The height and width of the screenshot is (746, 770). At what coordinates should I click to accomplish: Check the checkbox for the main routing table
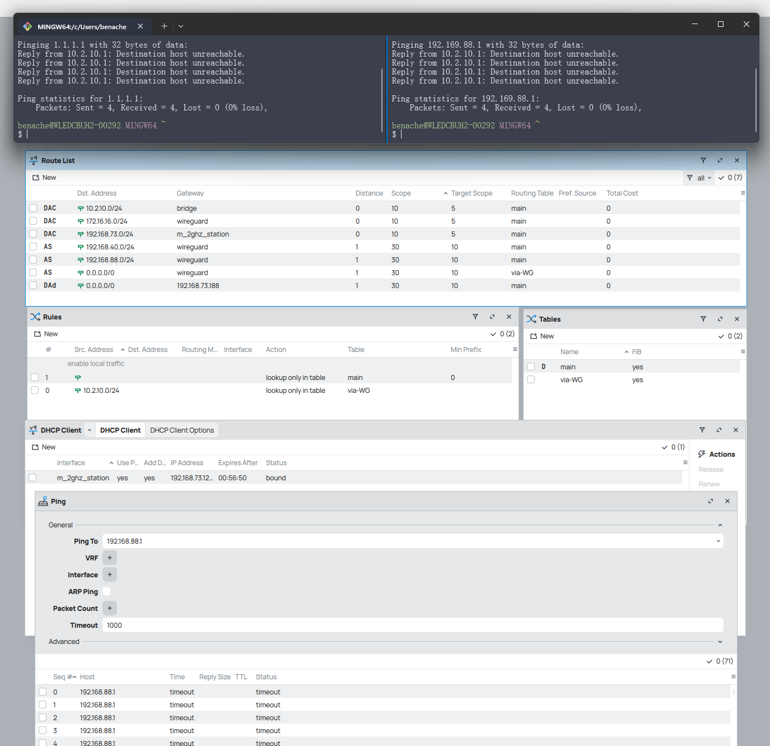[531, 366]
